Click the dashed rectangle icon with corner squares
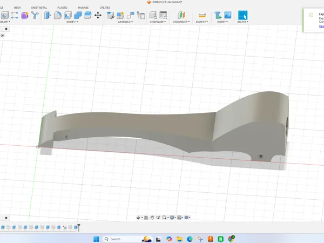The image size is (324, 243). [15, 15]
